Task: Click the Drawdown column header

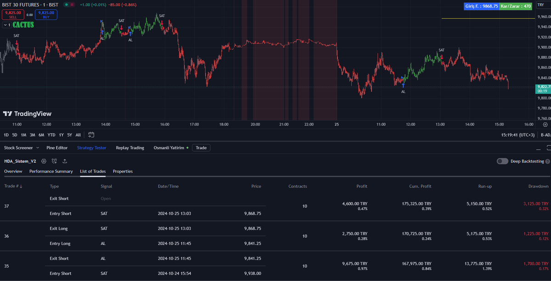Action: pos(539,187)
